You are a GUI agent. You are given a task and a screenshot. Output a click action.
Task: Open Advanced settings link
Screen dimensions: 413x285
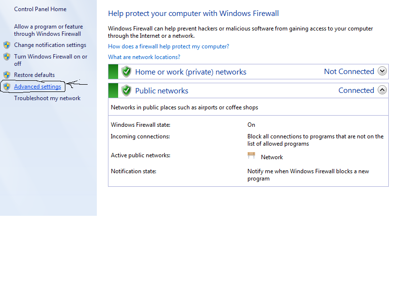pyautogui.click(x=37, y=87)
